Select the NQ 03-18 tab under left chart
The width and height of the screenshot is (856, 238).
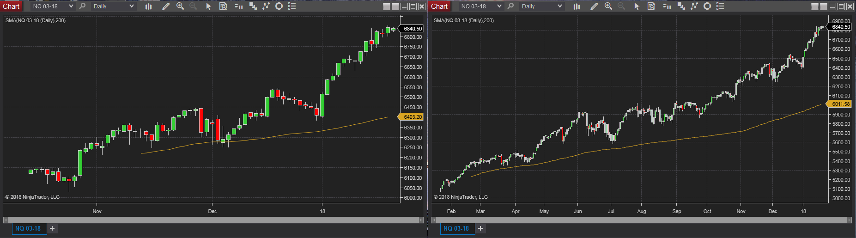(28, 228)
